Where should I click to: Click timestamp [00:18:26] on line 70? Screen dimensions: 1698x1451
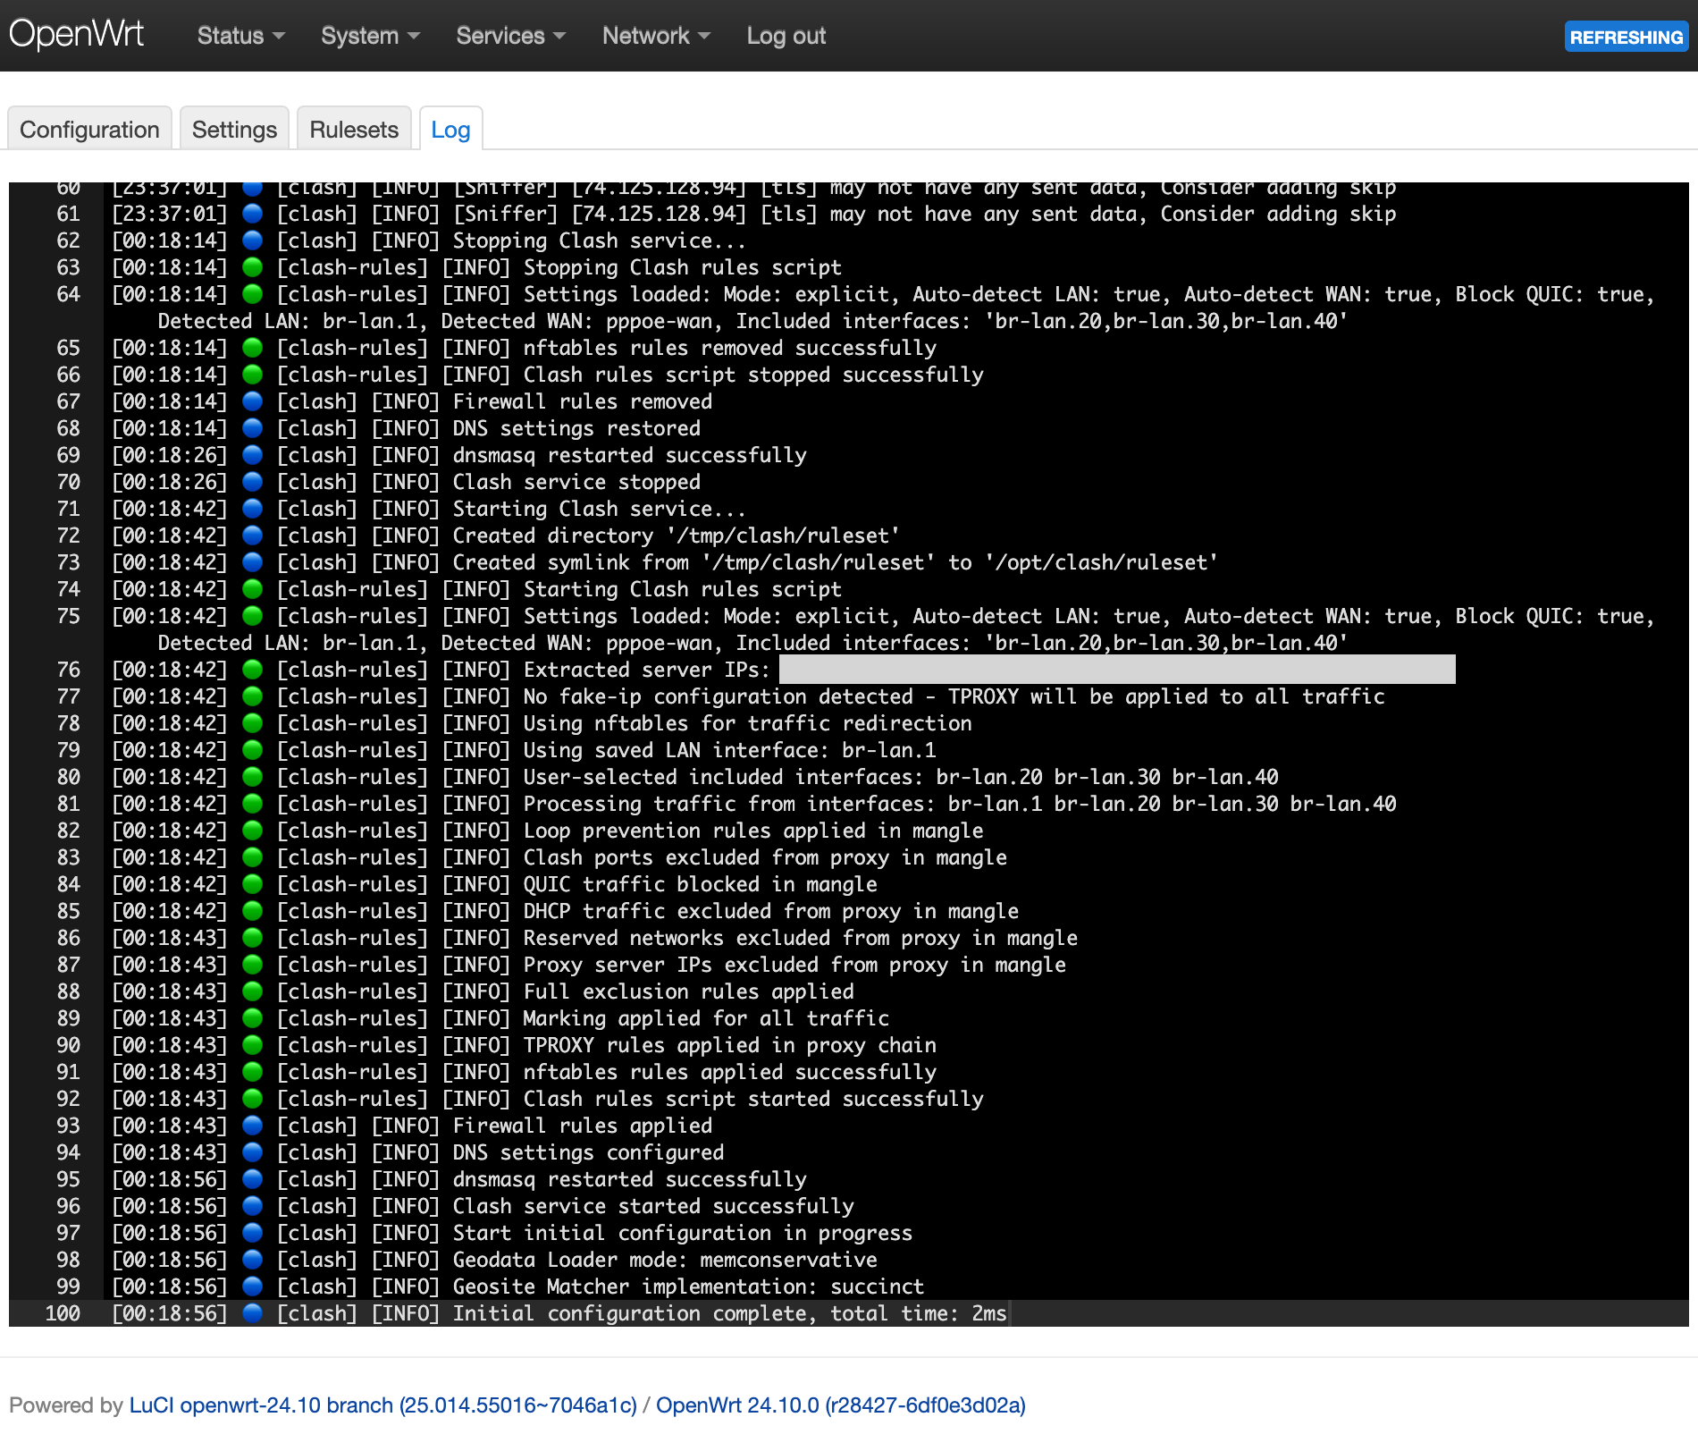click(x=169, y=482)
